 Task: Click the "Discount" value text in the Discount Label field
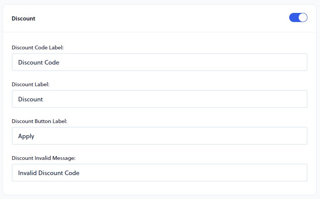click(30, 99)
